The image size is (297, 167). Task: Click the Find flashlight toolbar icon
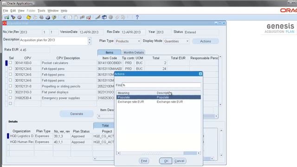click(x=13, y=18)
